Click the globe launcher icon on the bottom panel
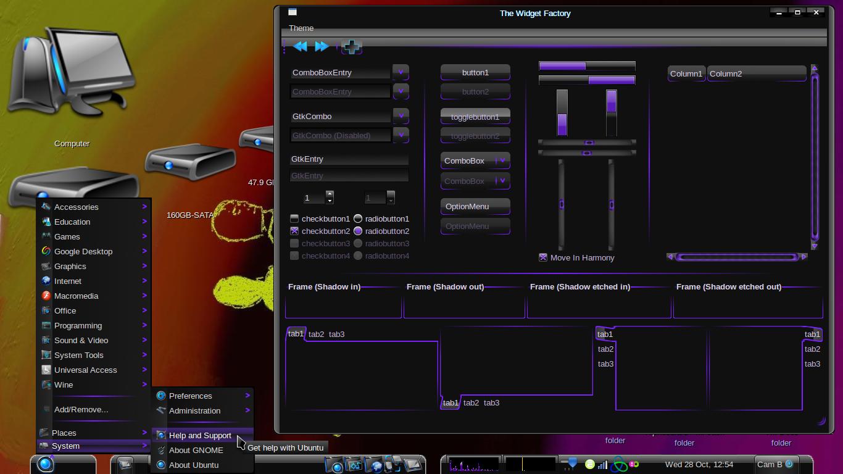The height and width of the screenshot is (474, 843). (x=373, y=465)
